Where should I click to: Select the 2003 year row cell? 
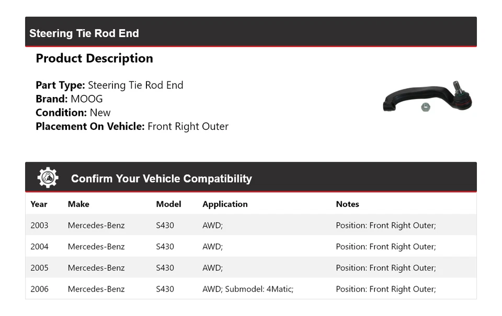tap(39, 225)
